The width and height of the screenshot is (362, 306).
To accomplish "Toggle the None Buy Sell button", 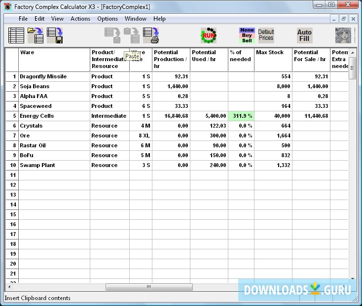I will pos(247,35).
